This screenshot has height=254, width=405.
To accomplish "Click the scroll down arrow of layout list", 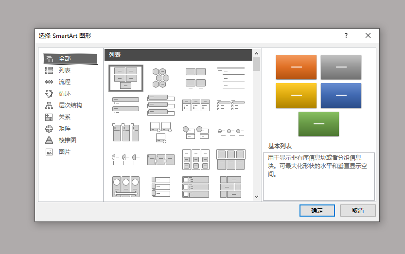I will 257,196.
